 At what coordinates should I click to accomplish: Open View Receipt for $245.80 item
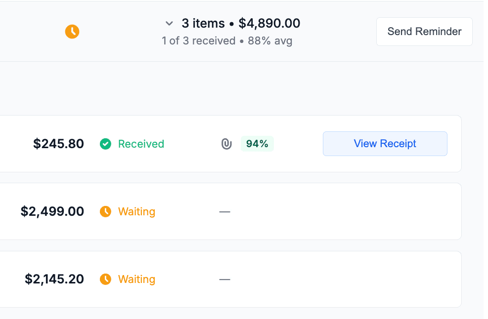[385, 144]
